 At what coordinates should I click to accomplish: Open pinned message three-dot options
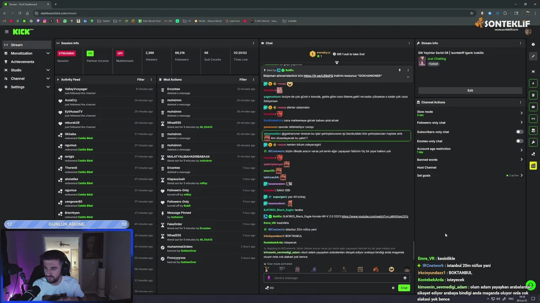pyautogui.click(x=408, y=70)
